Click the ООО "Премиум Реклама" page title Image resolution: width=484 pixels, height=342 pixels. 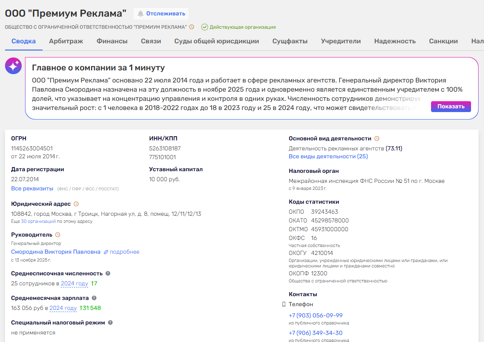coord(66,14)
